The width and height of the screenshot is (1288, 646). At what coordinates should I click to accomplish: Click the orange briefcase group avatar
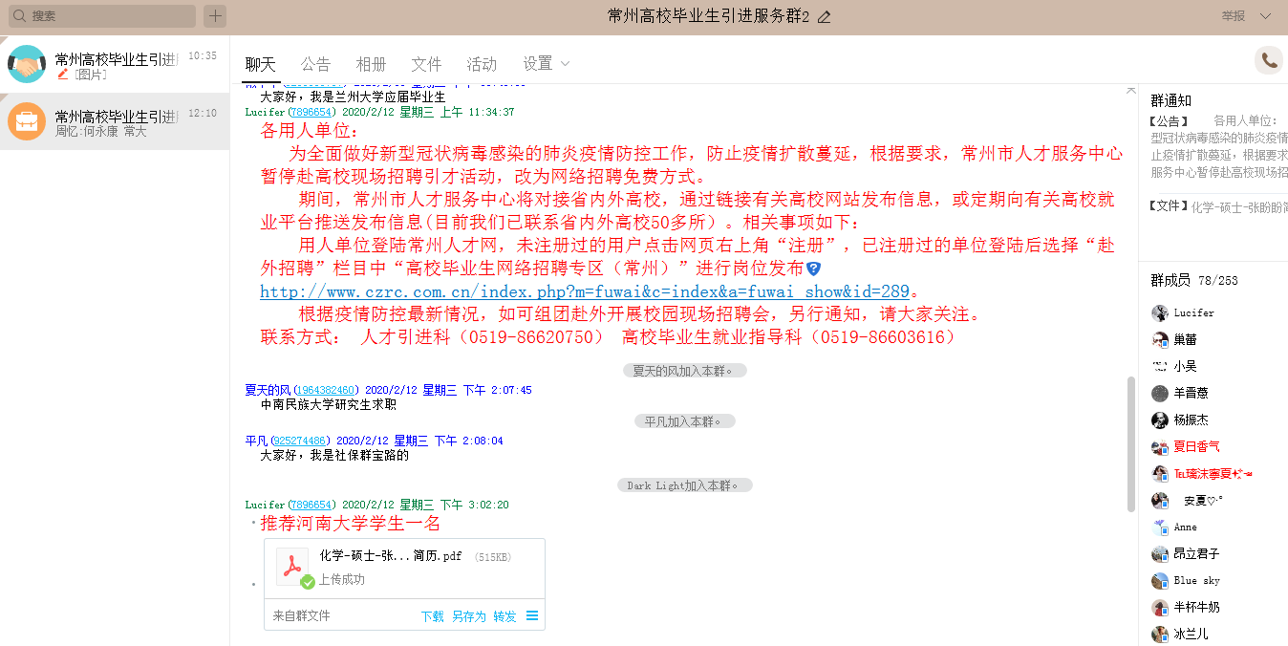click(x=26, y=121)
